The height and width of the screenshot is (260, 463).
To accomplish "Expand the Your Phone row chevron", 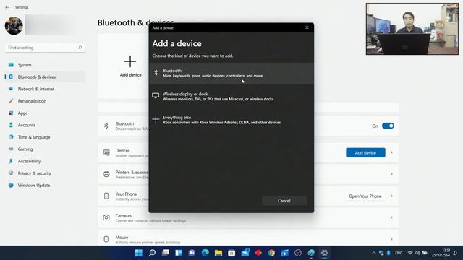I will [x=391, y=196].
